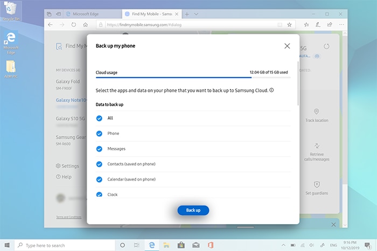
Task: Uncheck the Messages checkbox
Action: 99,149
